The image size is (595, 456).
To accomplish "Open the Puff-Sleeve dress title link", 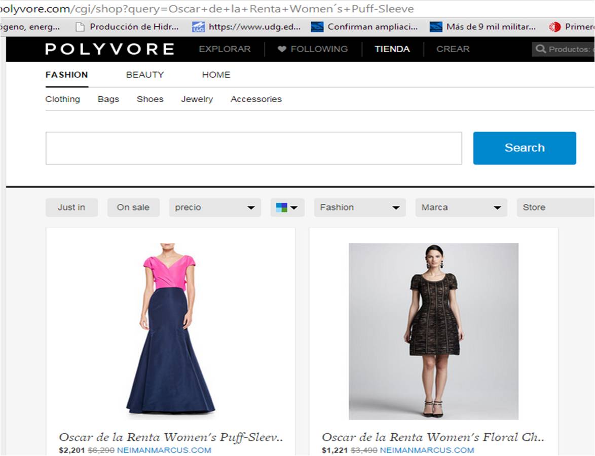I will pos(171,437).
